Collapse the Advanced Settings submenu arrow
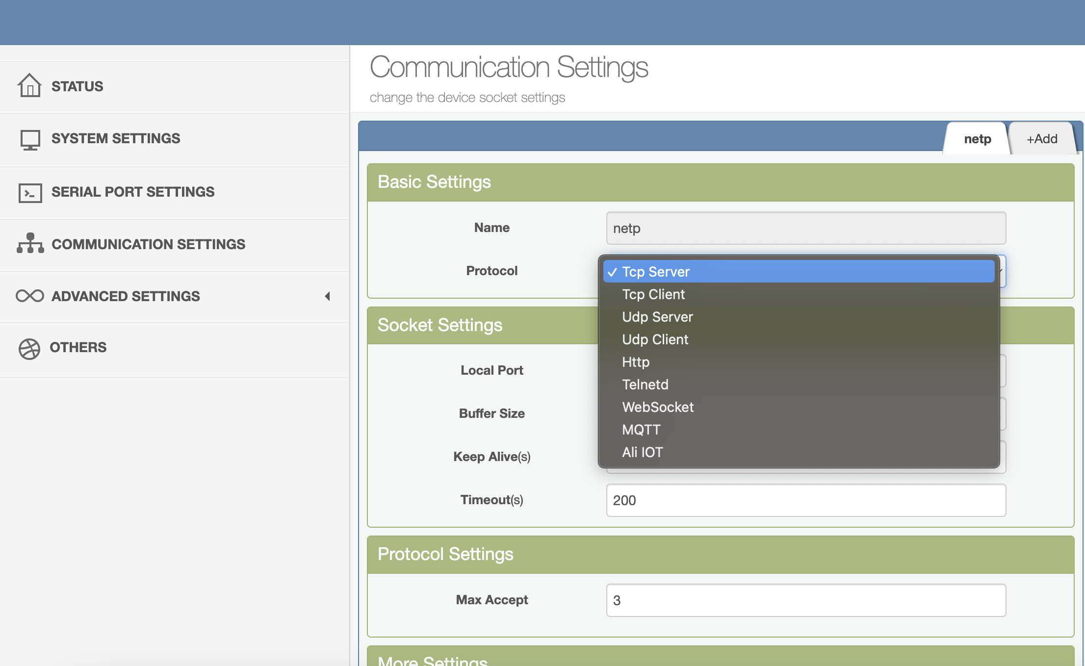1085x666 pixels. 328,296
